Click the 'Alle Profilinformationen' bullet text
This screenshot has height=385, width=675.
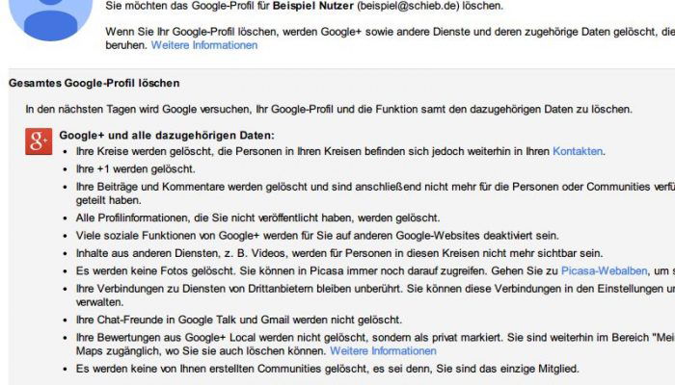(257, 218)
